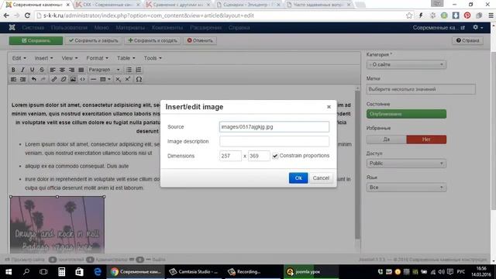The image size is (496, 279).
Task: Align text left in editor toolbar
Action: 53,70
